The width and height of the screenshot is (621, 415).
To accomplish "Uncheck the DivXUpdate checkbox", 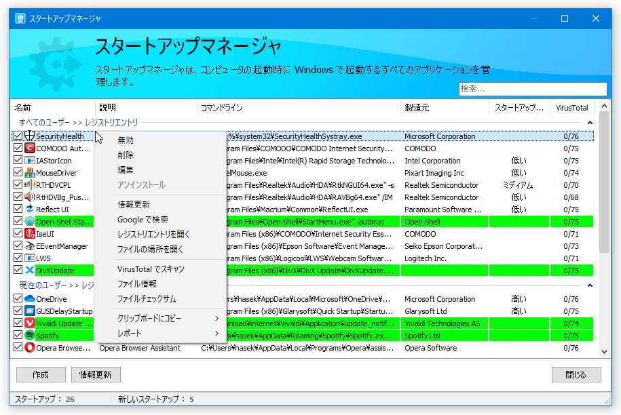I will coord(18,270).
